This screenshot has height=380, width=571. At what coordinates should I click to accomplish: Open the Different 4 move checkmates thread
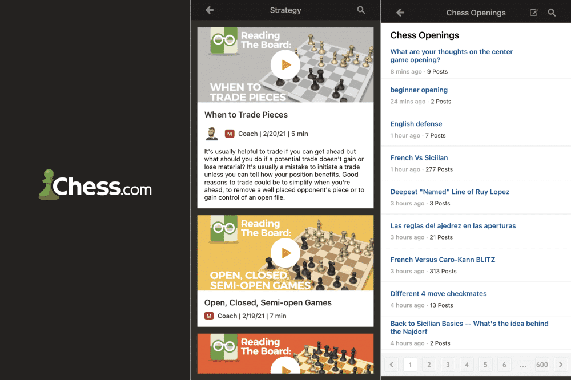click(x=439, y=294)
